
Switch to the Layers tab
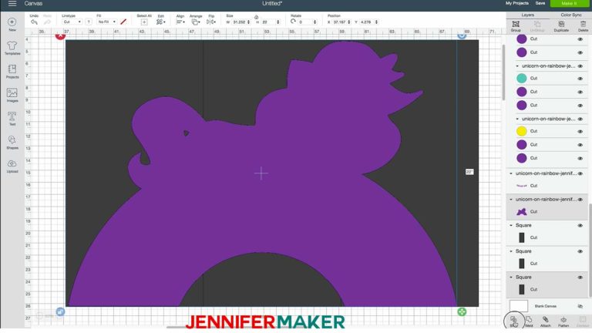coord(527,15)
